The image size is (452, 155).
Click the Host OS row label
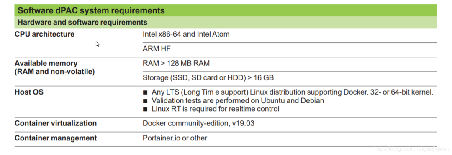(x=29, y=92)
